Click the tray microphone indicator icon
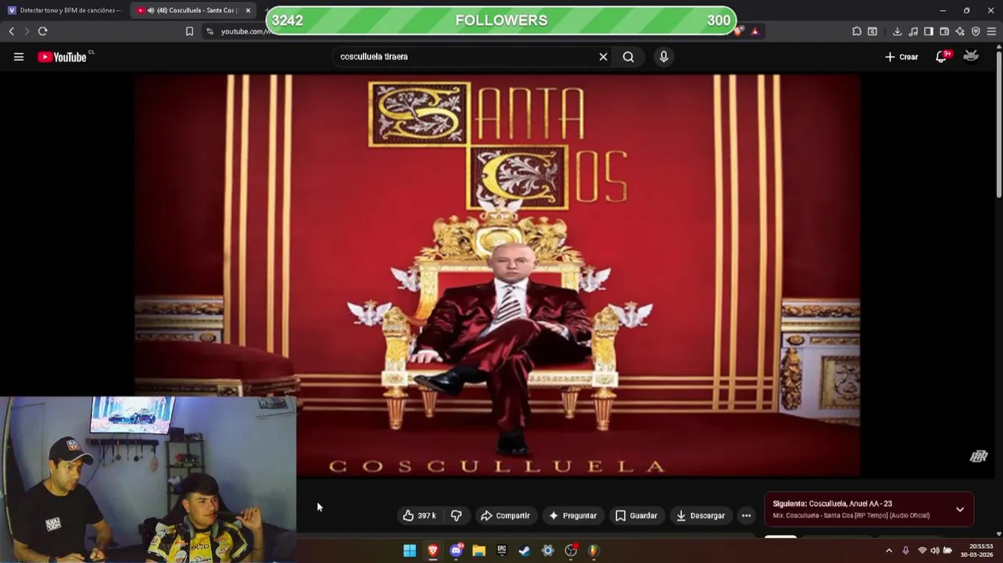Viewport: 1003px width, 563px height. click(905, 550)
